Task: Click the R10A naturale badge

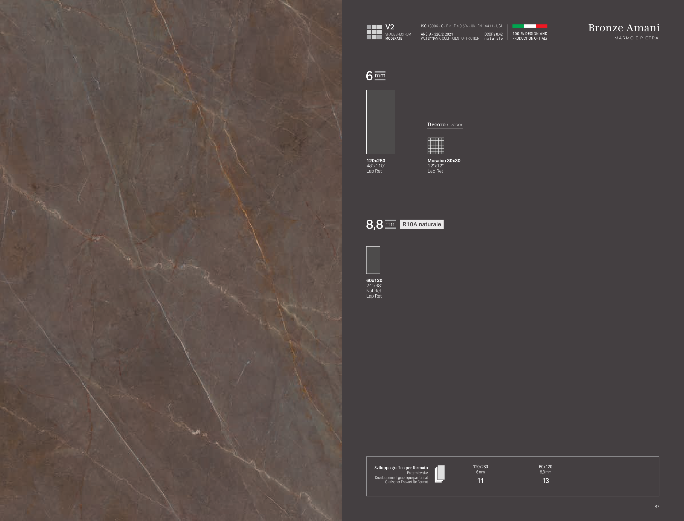Action: (x=422, y=224)
